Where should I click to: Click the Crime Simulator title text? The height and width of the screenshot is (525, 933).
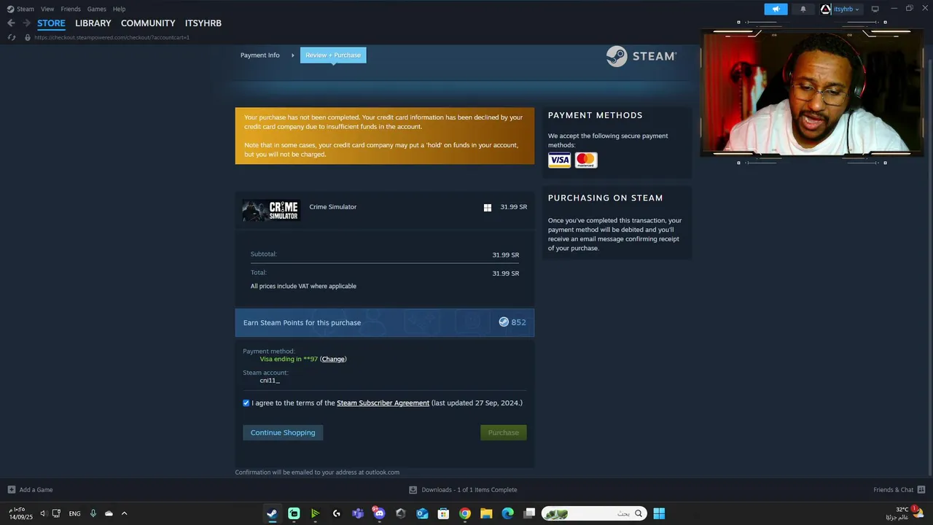[333, 207]
